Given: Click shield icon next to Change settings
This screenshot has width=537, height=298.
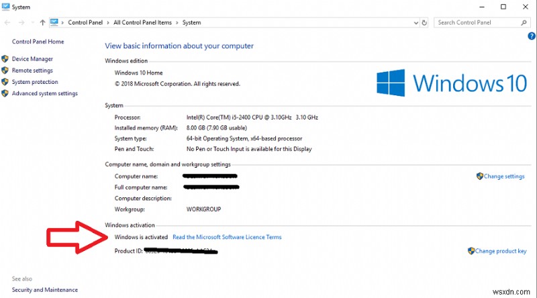Looking at the screenshot, I should pos(480,177).
